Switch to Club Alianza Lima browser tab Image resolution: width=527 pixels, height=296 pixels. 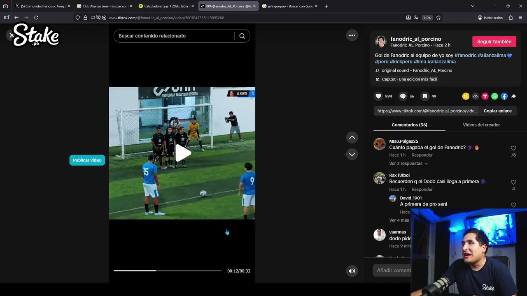pos(105,6)
